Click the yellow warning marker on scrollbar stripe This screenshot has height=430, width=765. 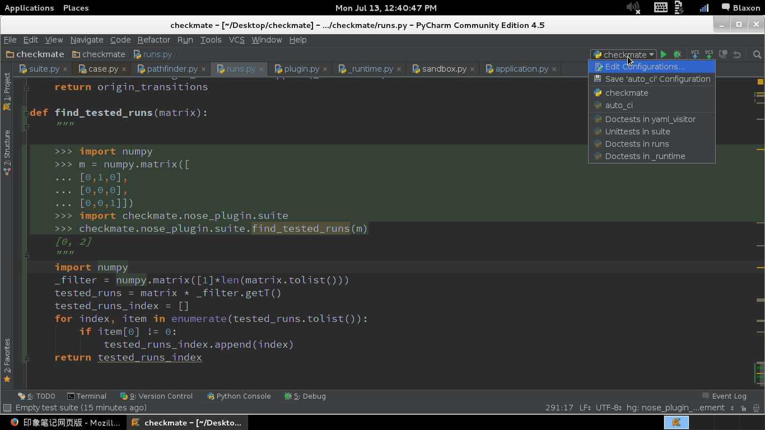tap(761, 82)
